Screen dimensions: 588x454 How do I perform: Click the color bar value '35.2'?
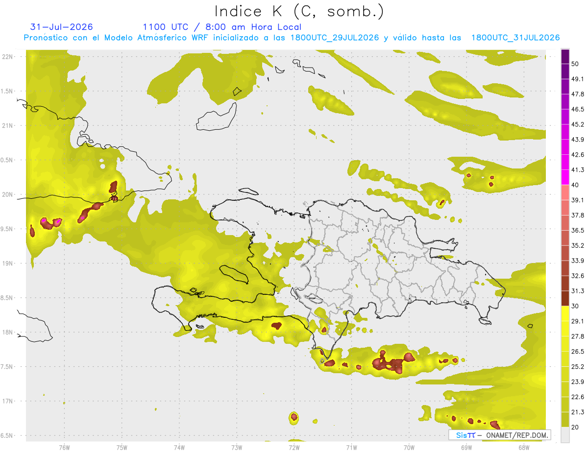coord(577,245)
